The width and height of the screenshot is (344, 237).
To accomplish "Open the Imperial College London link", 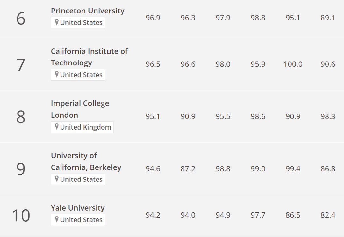I will (x=80, y=109).
